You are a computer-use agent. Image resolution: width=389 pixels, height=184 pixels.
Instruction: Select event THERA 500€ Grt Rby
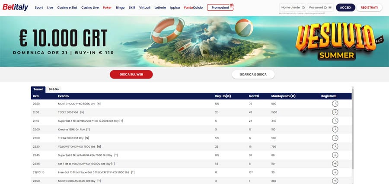tap(73, 138)
